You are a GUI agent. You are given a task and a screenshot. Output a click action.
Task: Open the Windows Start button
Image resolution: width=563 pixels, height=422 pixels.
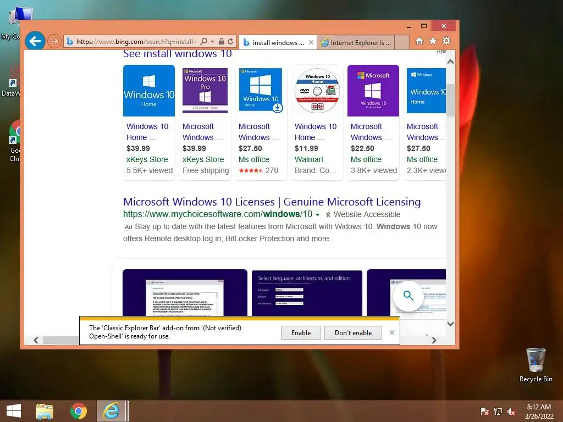pos(14,411)
